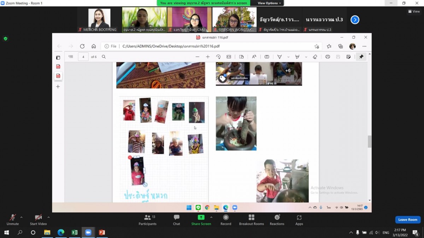Activate Read aloud in PDF toolbar
The image size is (424, 238).
coord(254,57)
